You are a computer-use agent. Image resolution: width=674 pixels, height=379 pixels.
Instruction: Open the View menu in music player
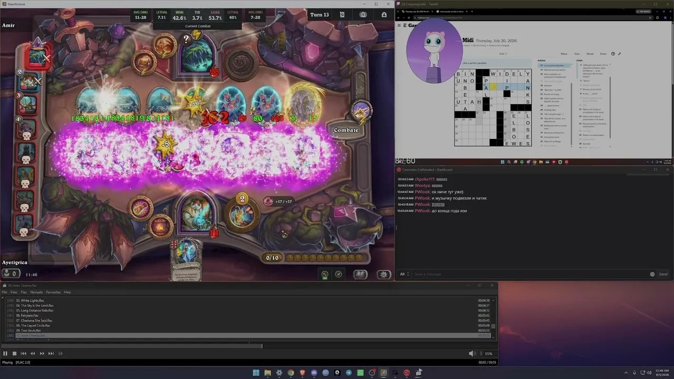point(14,292)
